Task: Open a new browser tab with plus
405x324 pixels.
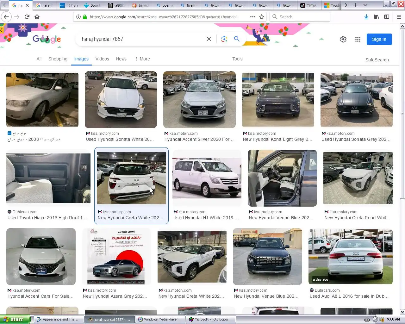Action: click(x=355, y=5)
